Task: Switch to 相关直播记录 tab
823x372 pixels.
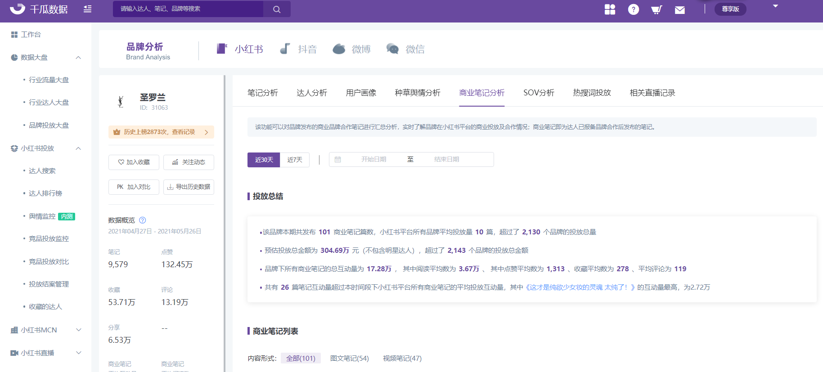Action: pos(652,93)
